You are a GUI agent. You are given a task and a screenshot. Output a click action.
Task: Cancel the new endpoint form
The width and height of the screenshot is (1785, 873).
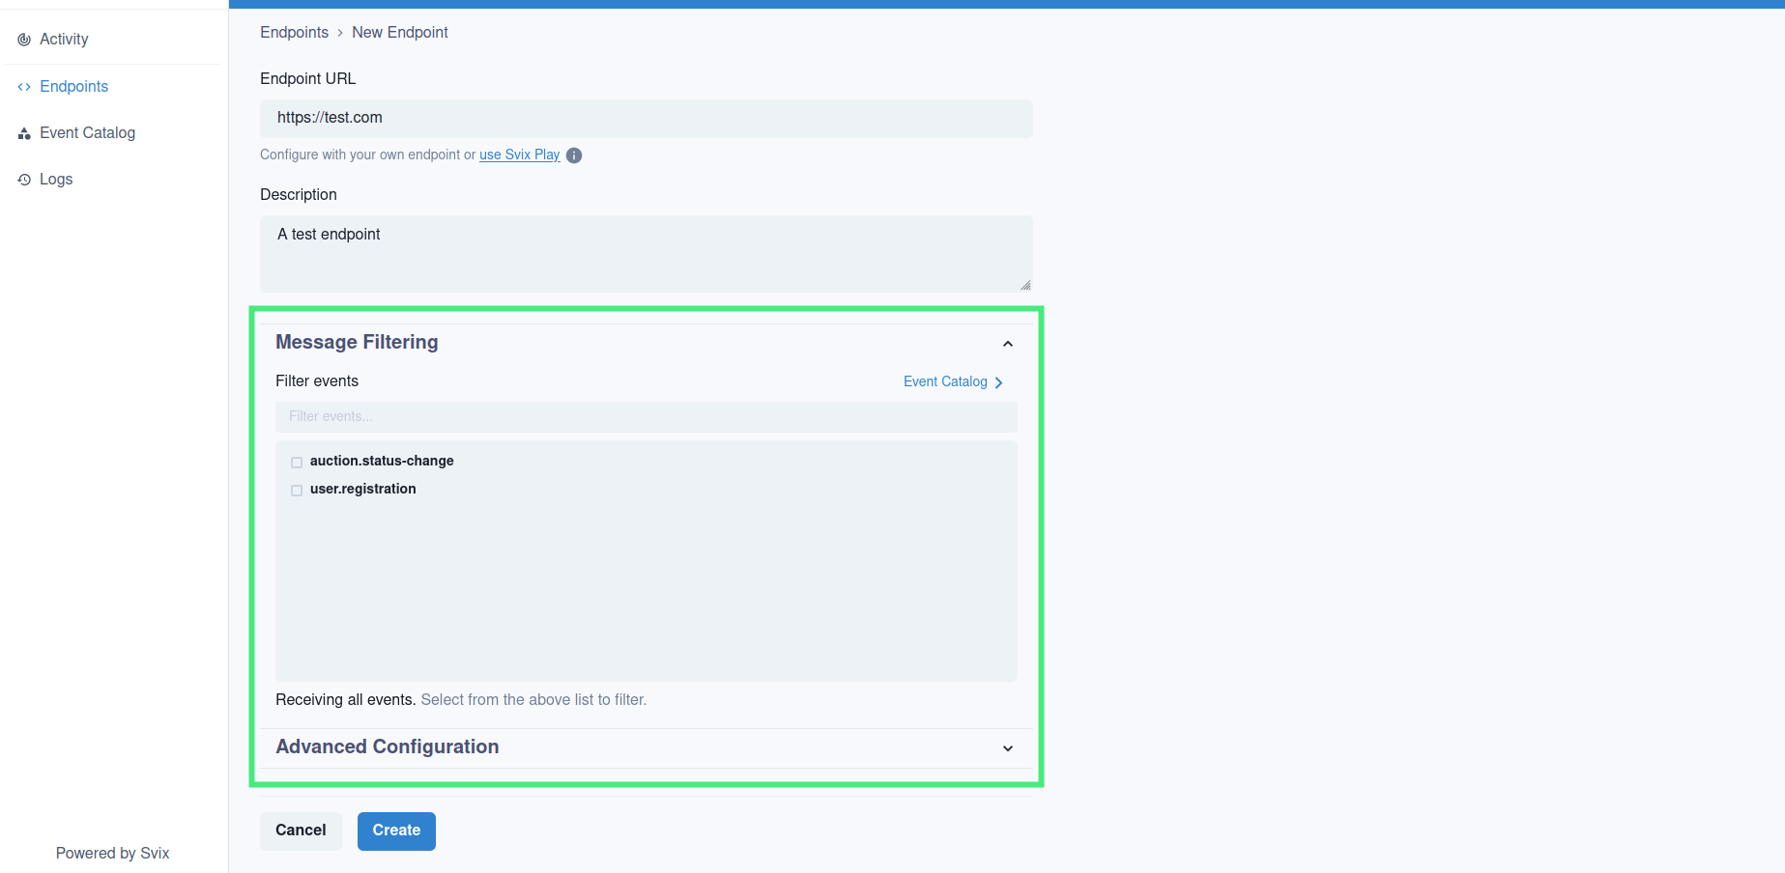[x=301, y=831]
